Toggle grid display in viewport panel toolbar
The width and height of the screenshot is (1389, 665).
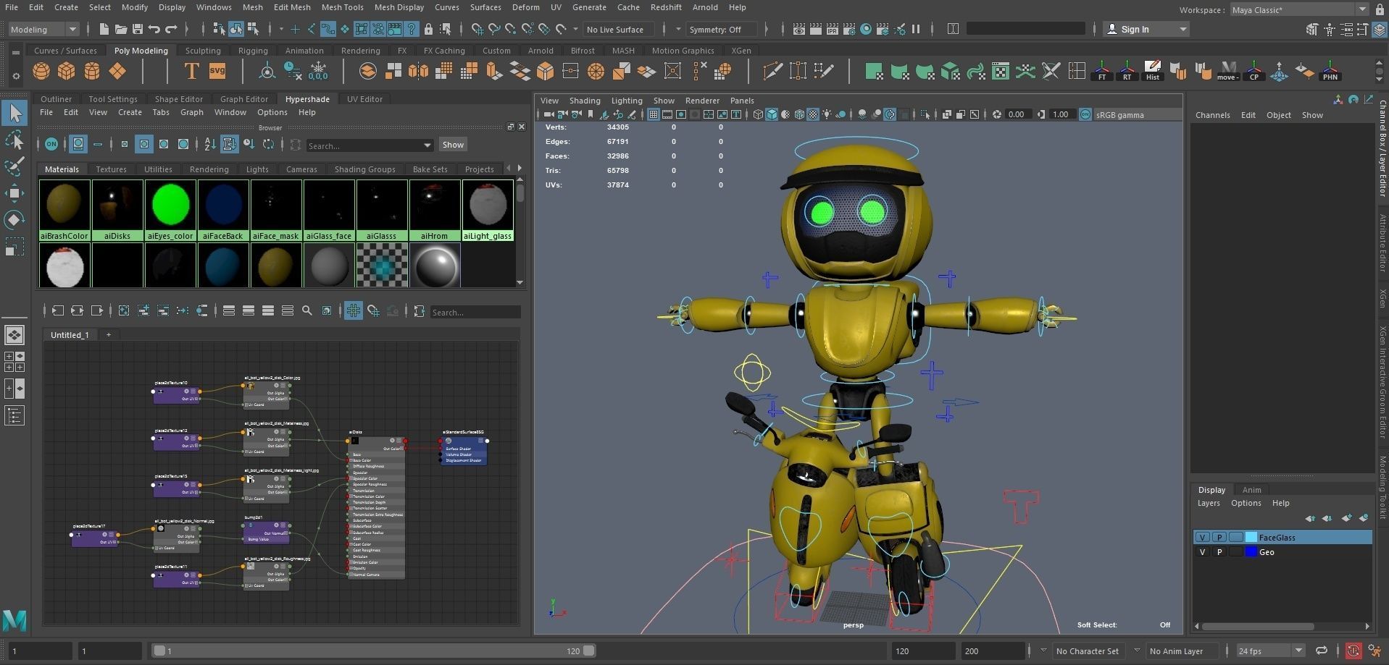click(654, 114)
